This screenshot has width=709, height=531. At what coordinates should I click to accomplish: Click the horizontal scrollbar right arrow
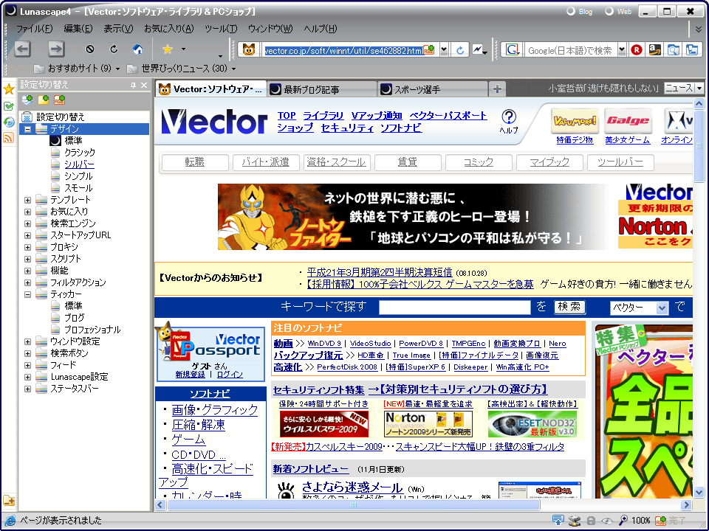(x=686, y=504)
